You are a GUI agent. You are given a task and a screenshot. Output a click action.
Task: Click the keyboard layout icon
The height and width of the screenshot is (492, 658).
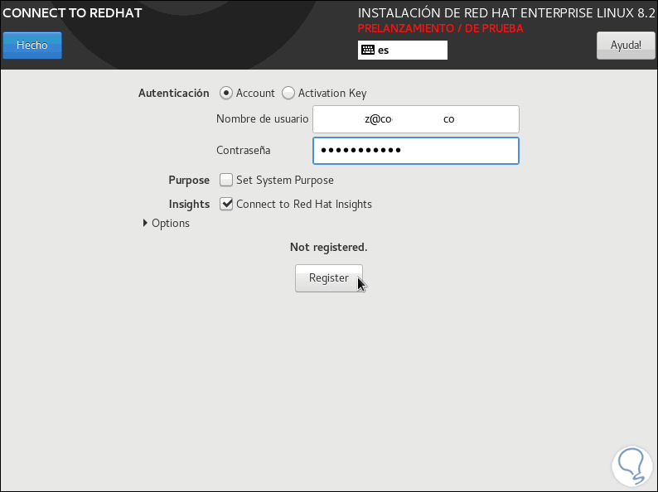[368, 50]
